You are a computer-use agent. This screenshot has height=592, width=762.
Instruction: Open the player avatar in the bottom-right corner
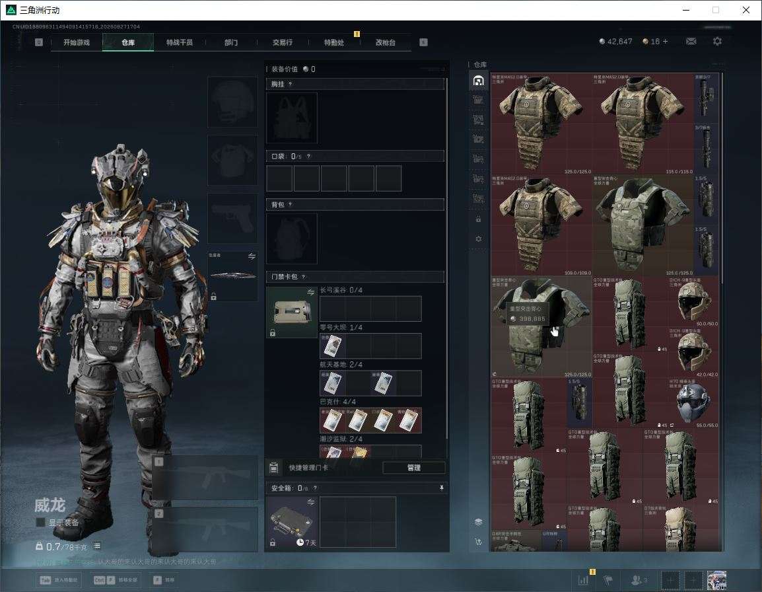[x=717, y=580]
